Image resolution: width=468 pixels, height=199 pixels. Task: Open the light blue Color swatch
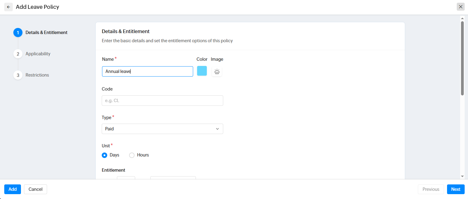tap(202, 71)
